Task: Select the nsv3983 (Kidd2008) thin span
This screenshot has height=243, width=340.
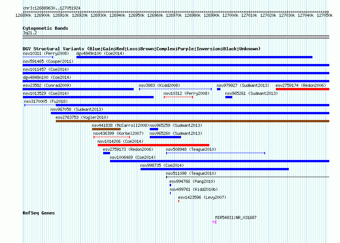Action: point(175,89)
